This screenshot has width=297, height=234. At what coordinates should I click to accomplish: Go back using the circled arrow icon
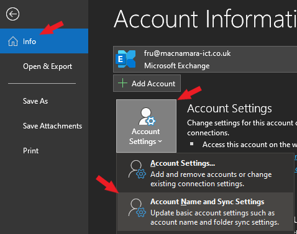coord(12,14)
